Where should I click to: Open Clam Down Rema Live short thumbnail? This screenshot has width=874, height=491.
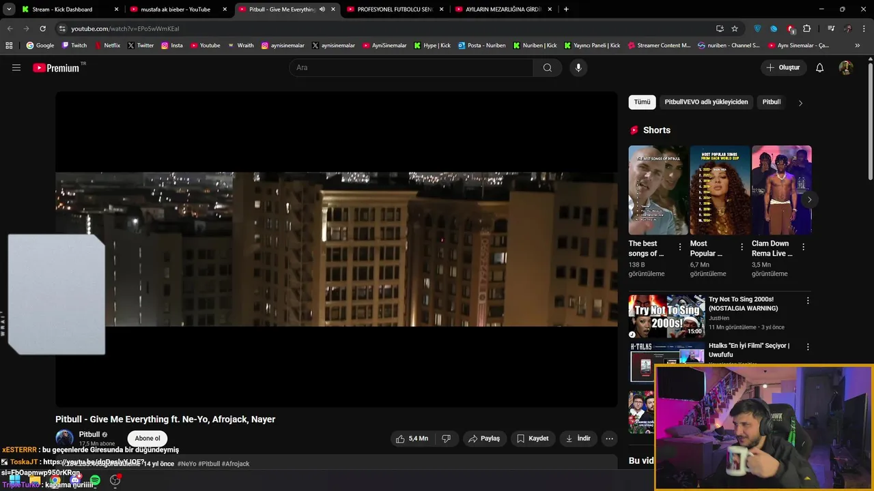(781, 190)
